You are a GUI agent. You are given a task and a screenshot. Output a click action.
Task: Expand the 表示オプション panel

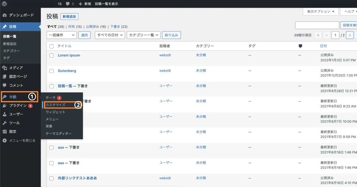(320, 12)
